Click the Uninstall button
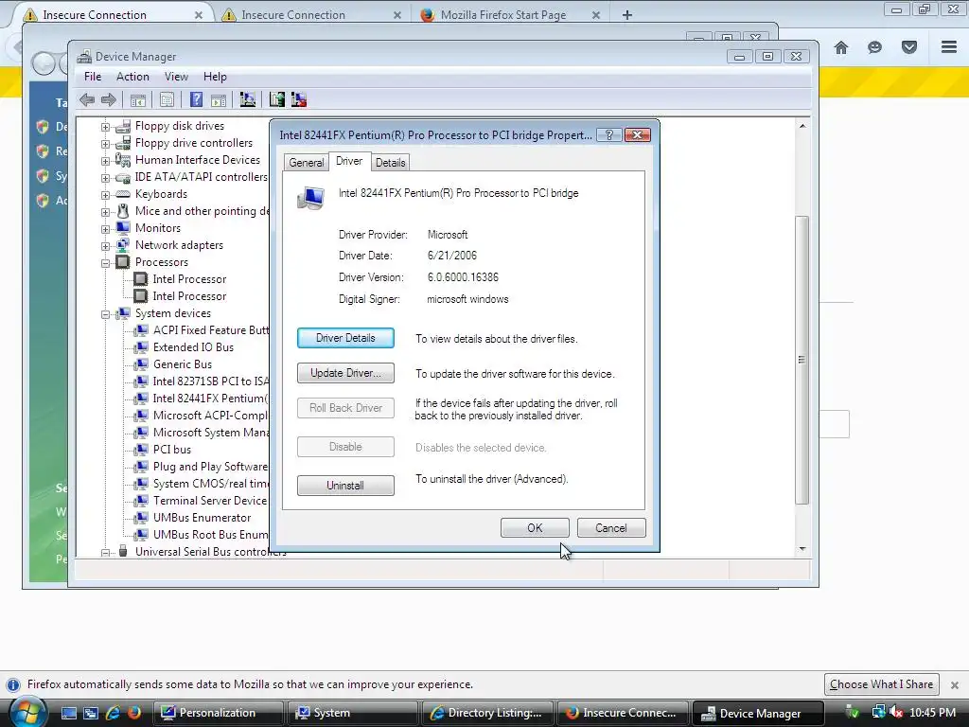The image size is (969, 727). tap(345, 486)
